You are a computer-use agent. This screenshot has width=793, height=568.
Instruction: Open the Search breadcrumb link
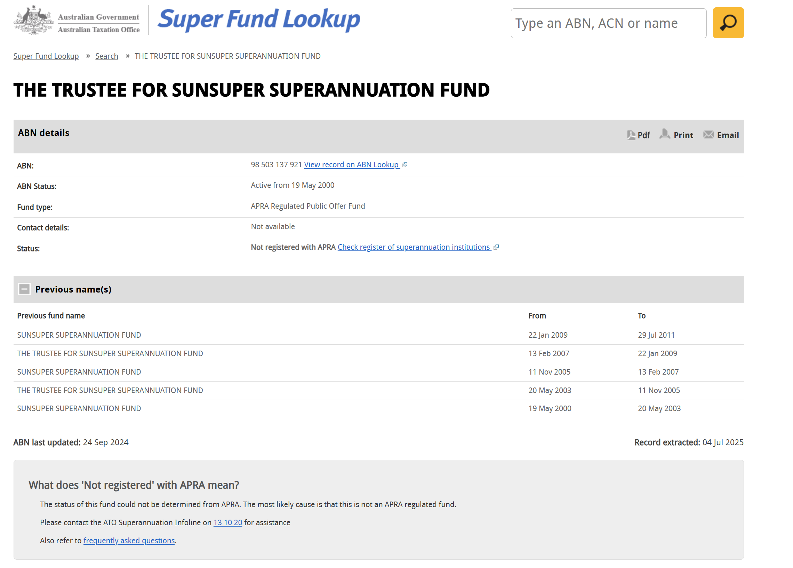point(107,56)
